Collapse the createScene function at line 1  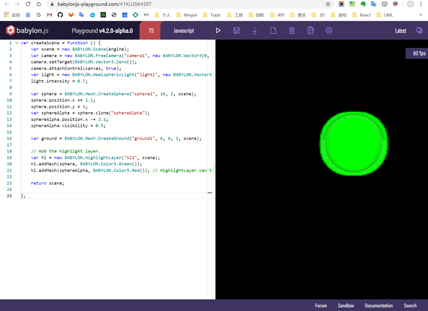coord(16,43)
